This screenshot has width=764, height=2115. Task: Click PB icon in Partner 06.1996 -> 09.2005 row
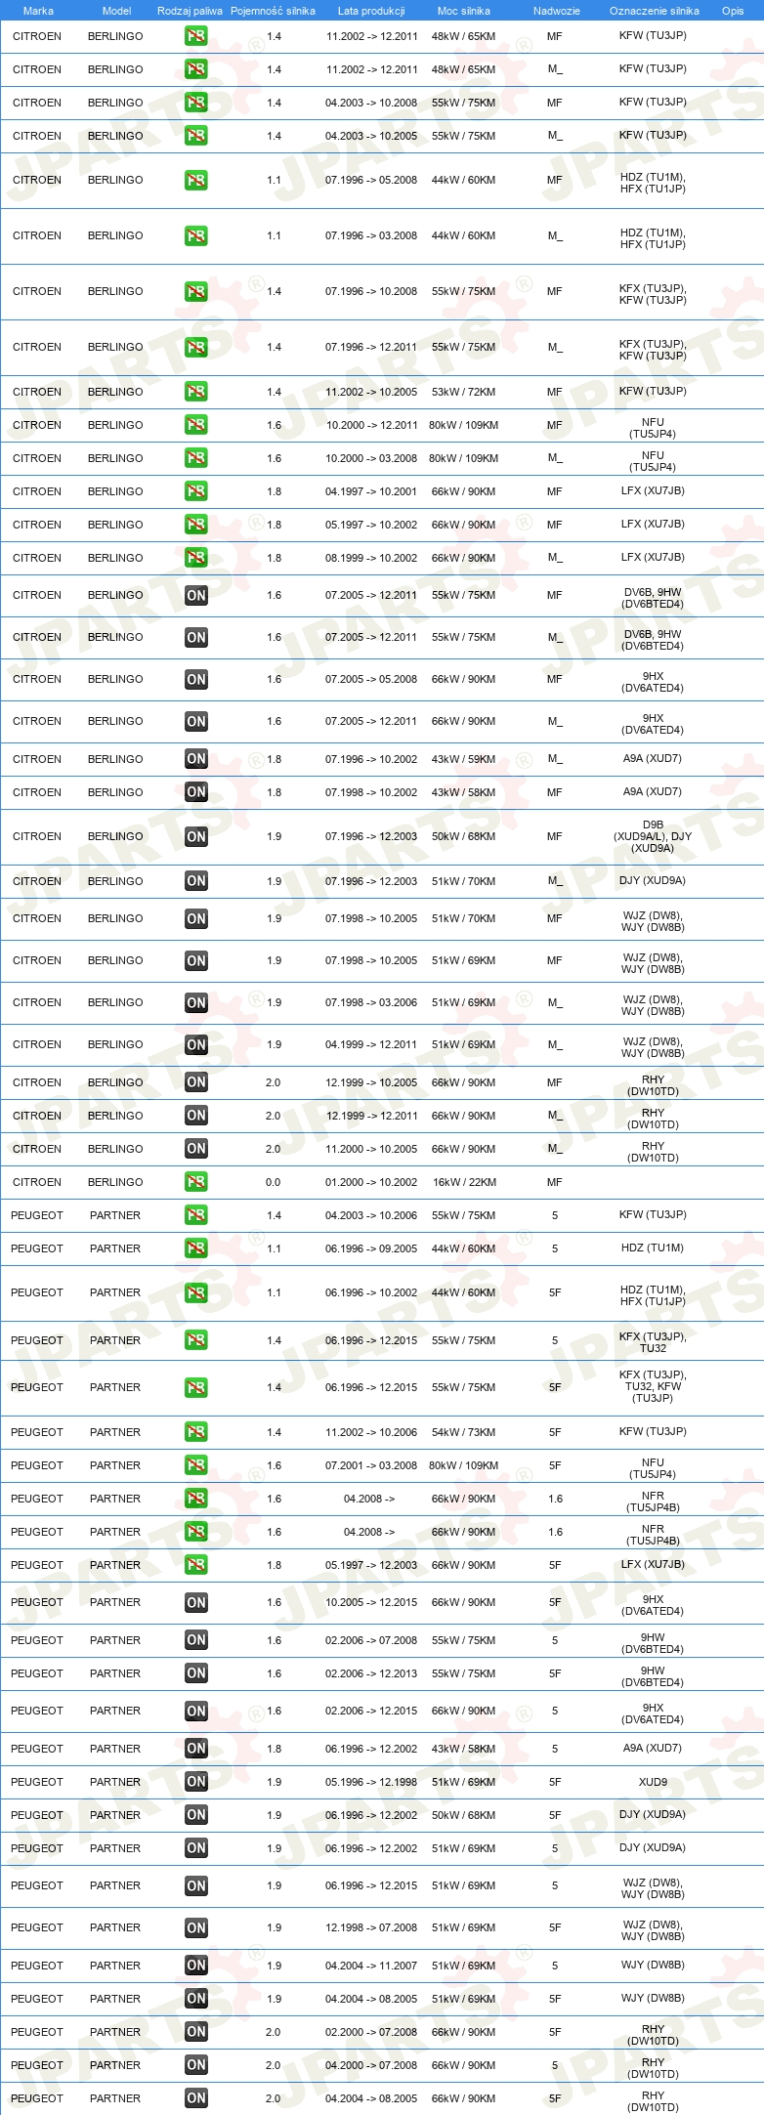coord(196,1248)
